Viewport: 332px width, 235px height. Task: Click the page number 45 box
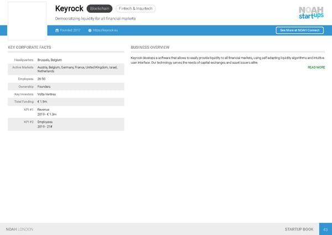click(325, 229)
